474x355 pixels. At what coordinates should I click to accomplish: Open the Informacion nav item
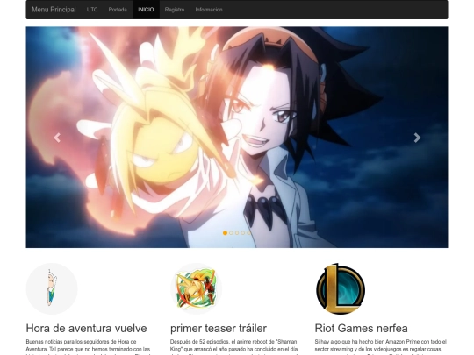[209, 10]
